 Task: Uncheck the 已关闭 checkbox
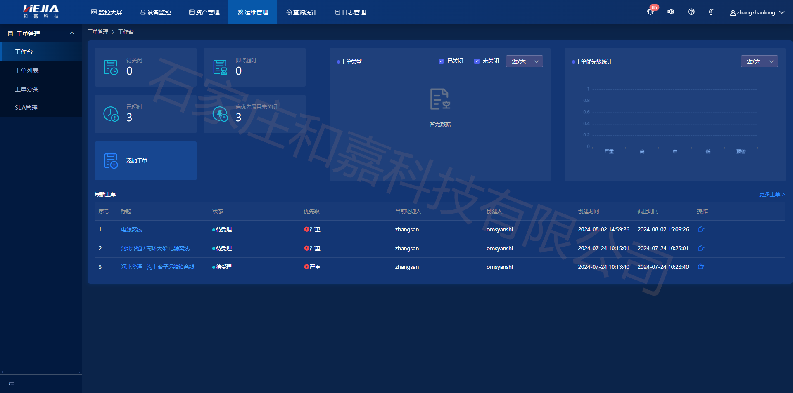[441, 61]
